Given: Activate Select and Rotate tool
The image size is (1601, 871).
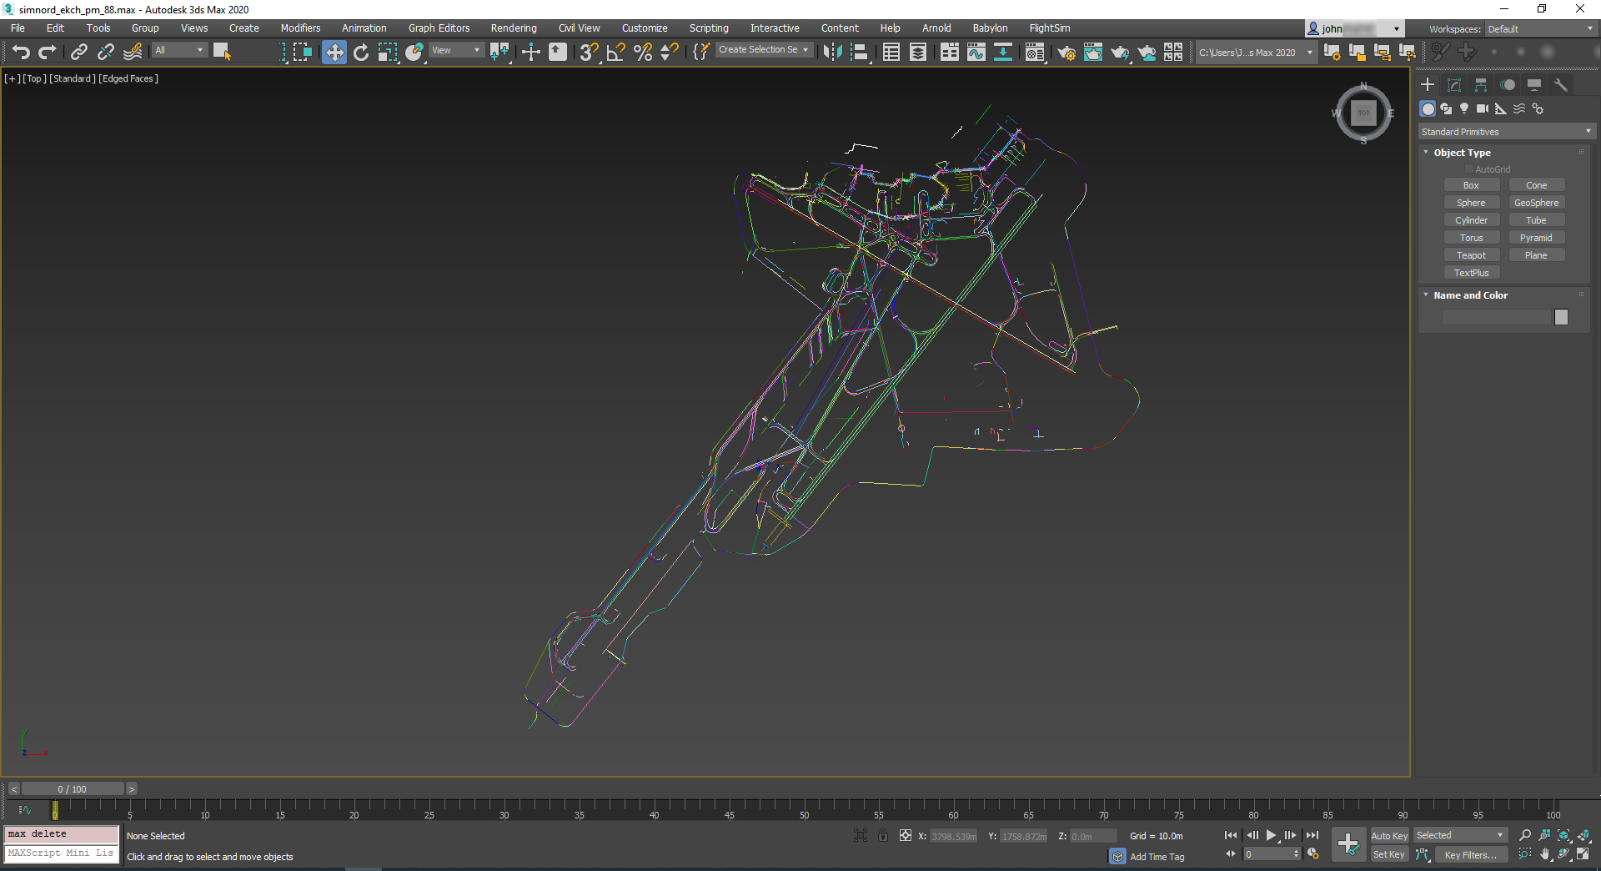Looking at the screenshot, I should point(361,52).
